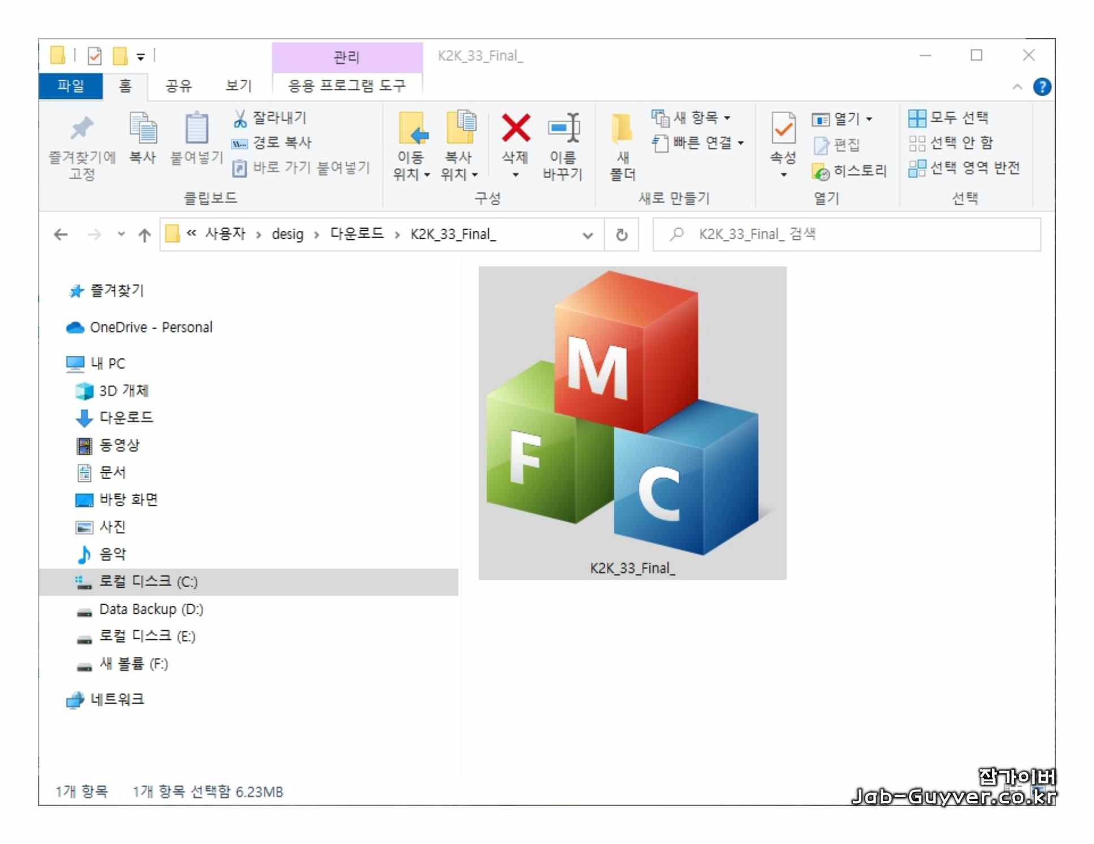Click the Cut (잘라내기) scissors icon

240,118
